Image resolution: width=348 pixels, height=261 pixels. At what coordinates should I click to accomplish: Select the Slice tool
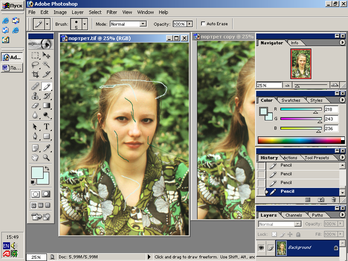[x=46, y=74]
